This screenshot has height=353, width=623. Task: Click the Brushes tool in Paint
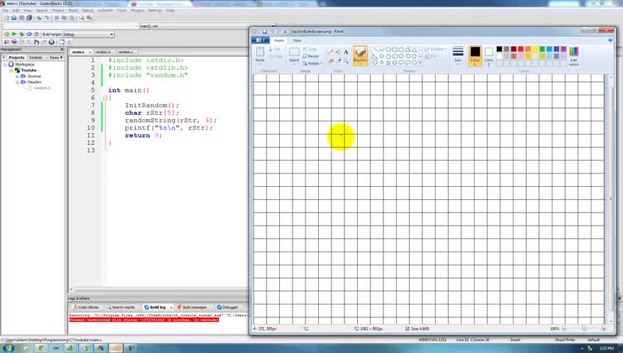click(361, 55)
